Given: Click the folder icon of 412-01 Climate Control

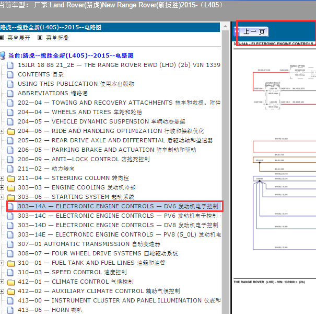Looking at the screenshot, I should (11, 282).
